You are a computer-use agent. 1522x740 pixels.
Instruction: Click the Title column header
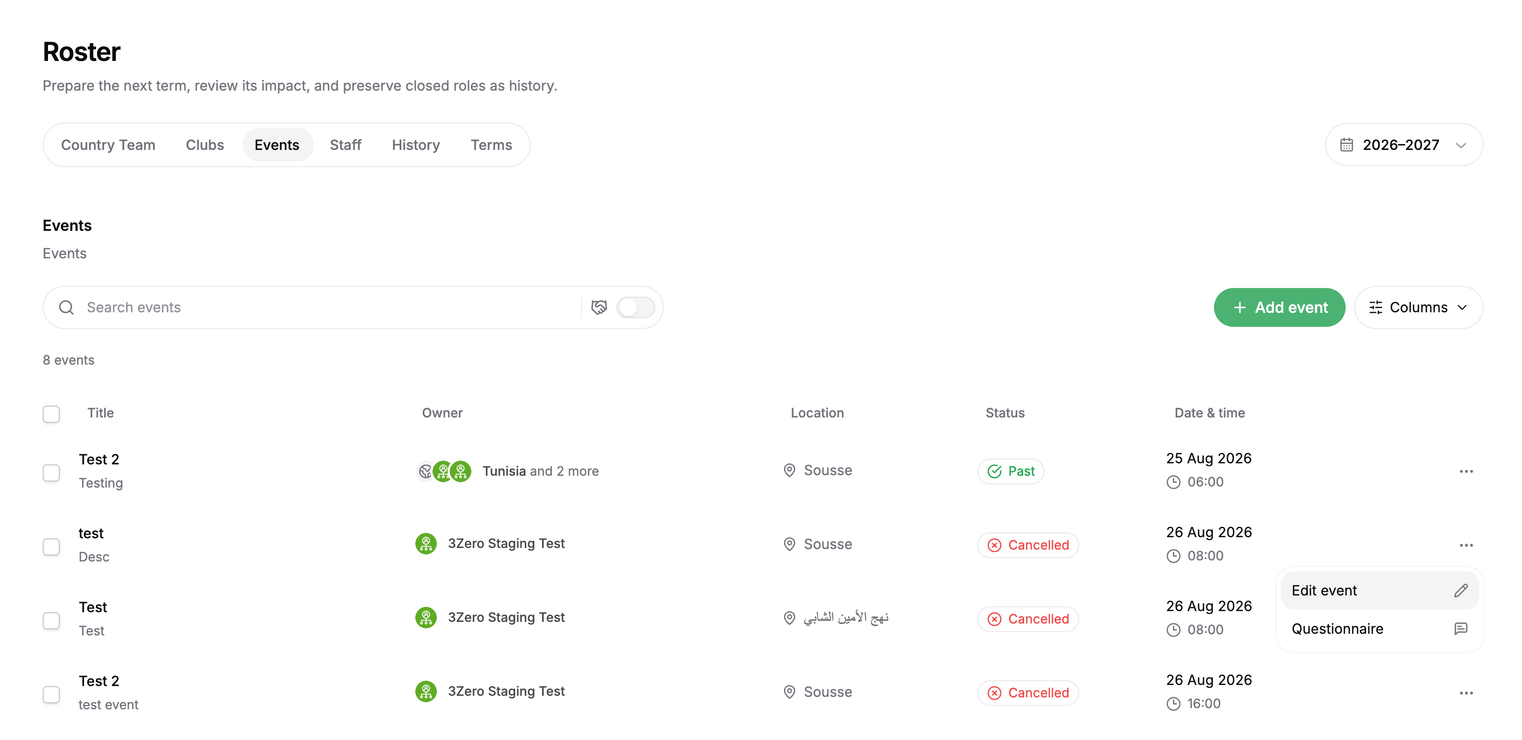(x=100, y=413)
